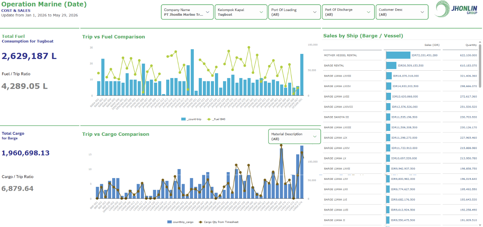The width and height of the screenshot is (483, 227).
Task: Open the Customer Desc dropdown
Action: (x=402, y=12)
